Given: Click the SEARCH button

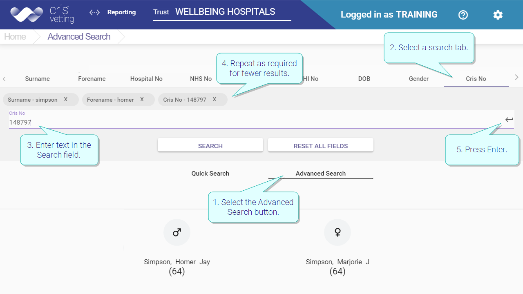Looking at the screenshot, I should (210, 146).
